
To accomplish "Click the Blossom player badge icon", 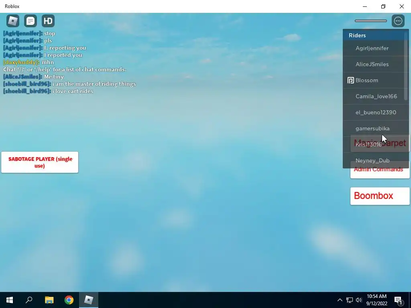I will point(350,80).
